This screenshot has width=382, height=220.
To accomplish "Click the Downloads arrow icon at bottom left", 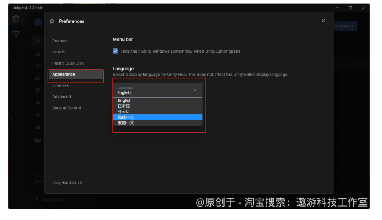I will tap(36, 199).
